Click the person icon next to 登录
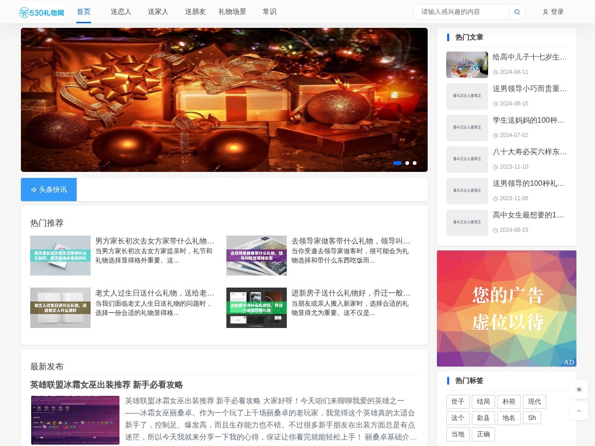 (545, 12)
